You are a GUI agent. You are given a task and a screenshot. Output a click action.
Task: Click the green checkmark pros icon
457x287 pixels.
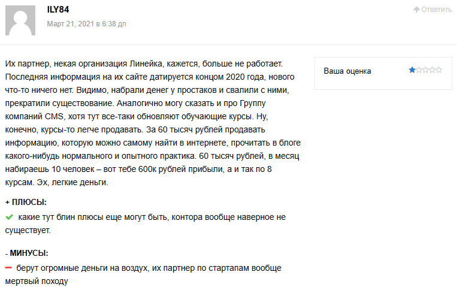tap(10, 217)
